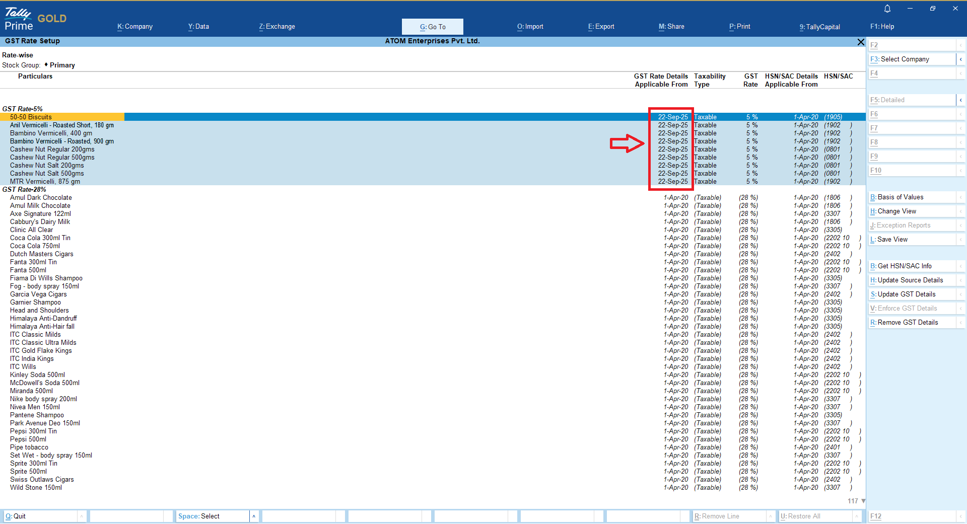Click the Basis of Values button
This screenshot has height=524, width=967.
900,197
